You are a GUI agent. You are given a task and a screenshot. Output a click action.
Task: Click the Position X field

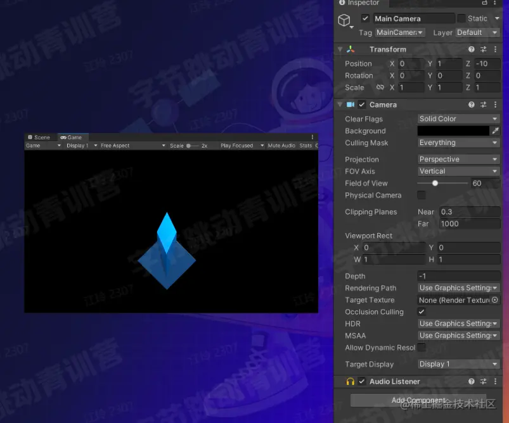click(411, 63)
